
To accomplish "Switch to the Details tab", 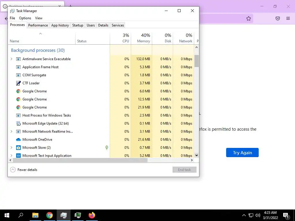I will pos(103,25).
